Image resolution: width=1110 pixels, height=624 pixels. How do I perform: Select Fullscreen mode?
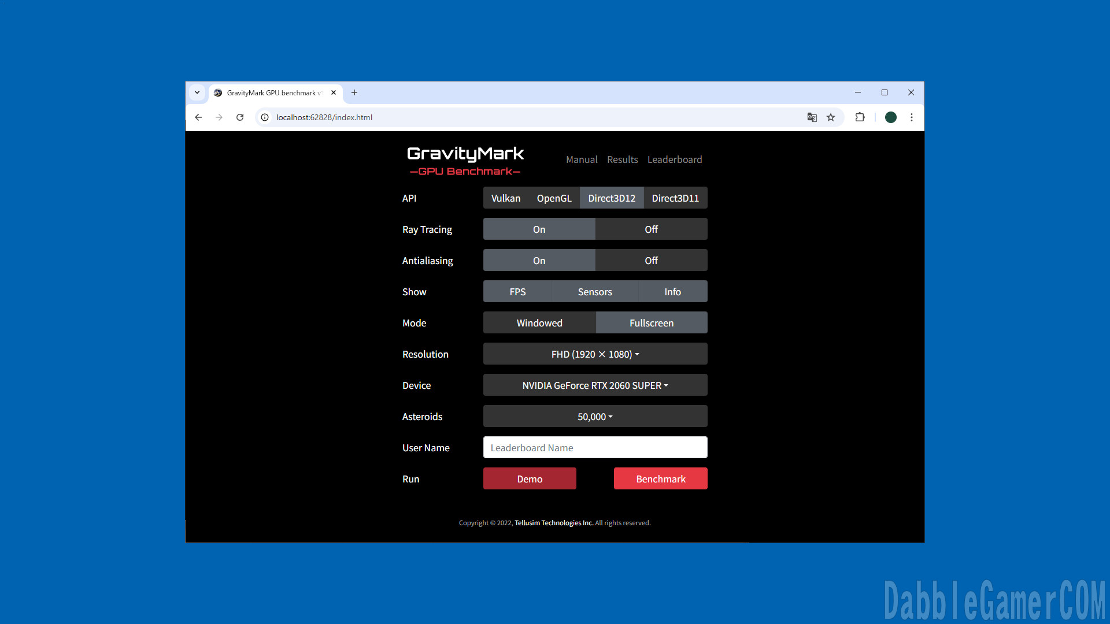tap(652, 323)
